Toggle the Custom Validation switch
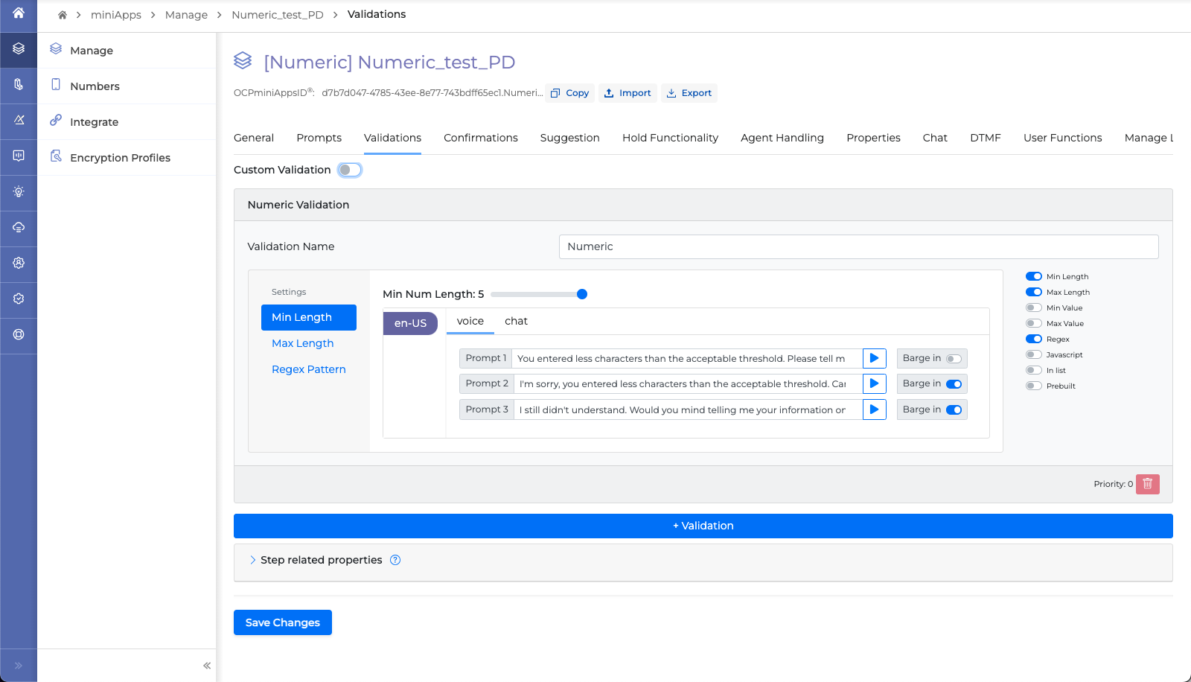Screen dimensions: 1191x682 (x=349, y=170)
